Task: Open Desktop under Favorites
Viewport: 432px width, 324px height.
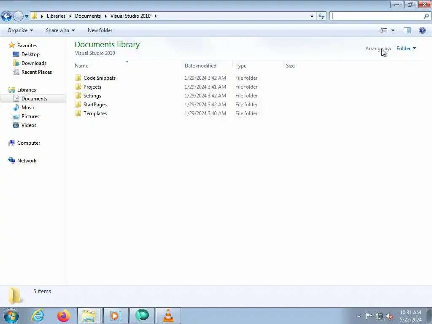Action: pos(30,54)
